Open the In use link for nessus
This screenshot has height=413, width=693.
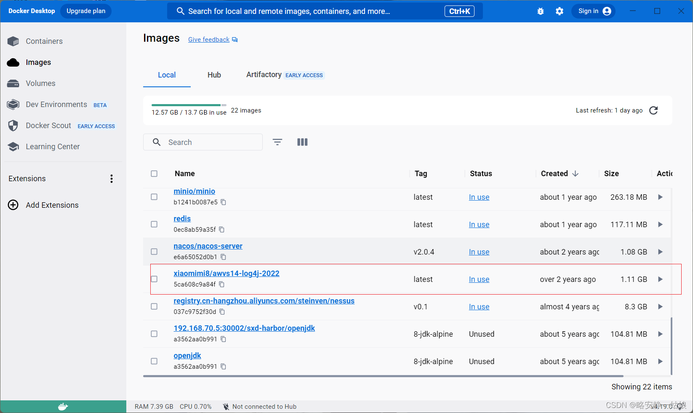coord(479,307)
